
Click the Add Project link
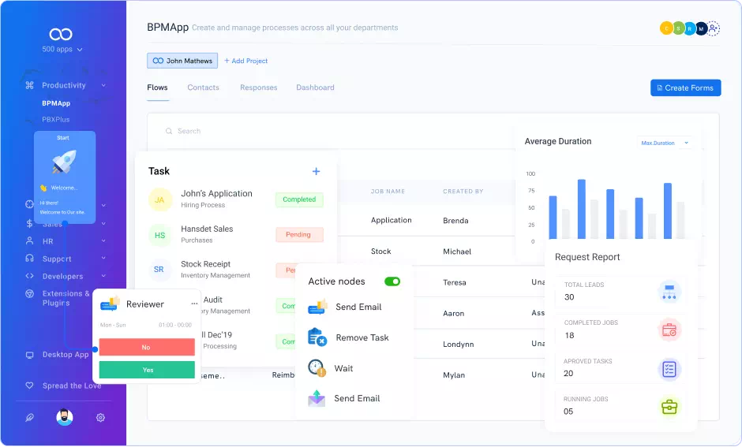(x=245, y=61)
